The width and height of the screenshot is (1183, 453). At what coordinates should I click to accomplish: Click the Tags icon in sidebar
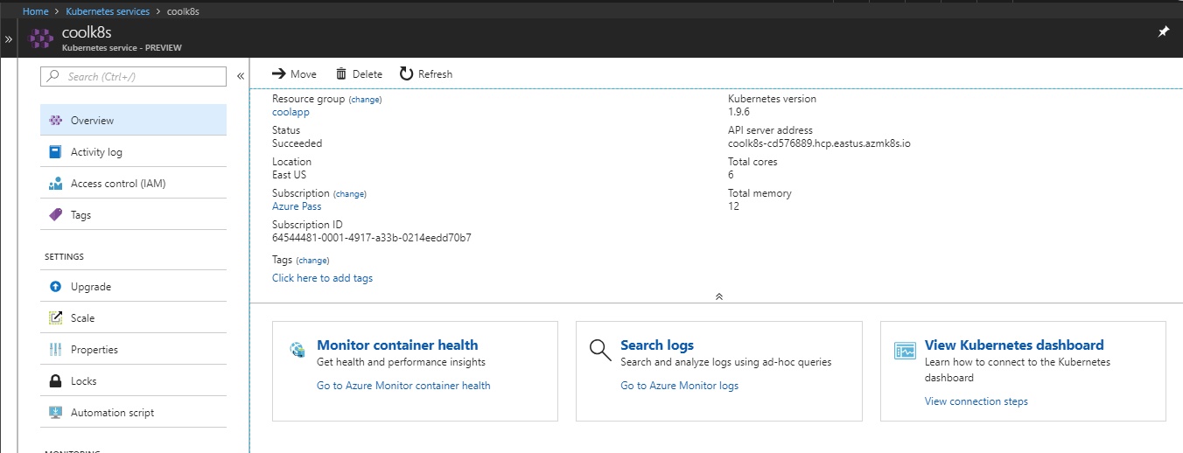55,215
